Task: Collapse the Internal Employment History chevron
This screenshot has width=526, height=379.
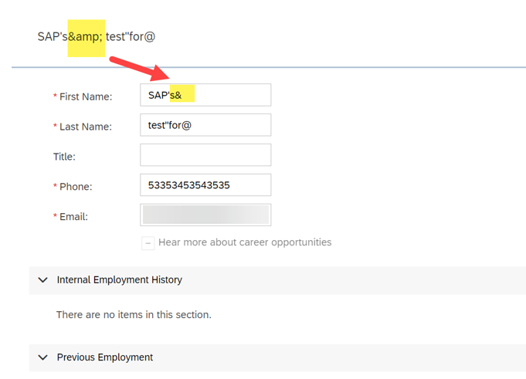Action: coord(43,279)
